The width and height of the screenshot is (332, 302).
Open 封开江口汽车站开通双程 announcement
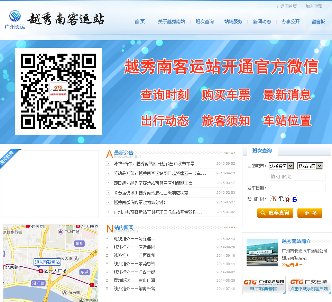click(158, 212)
